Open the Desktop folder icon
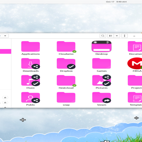The width and height of the screenshot is (142, 142). (x=102, y=46)
